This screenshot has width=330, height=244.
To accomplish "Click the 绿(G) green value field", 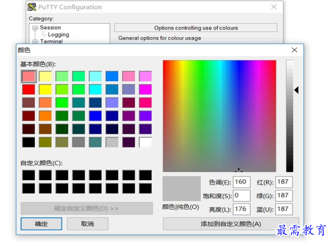I will [284, 195].
